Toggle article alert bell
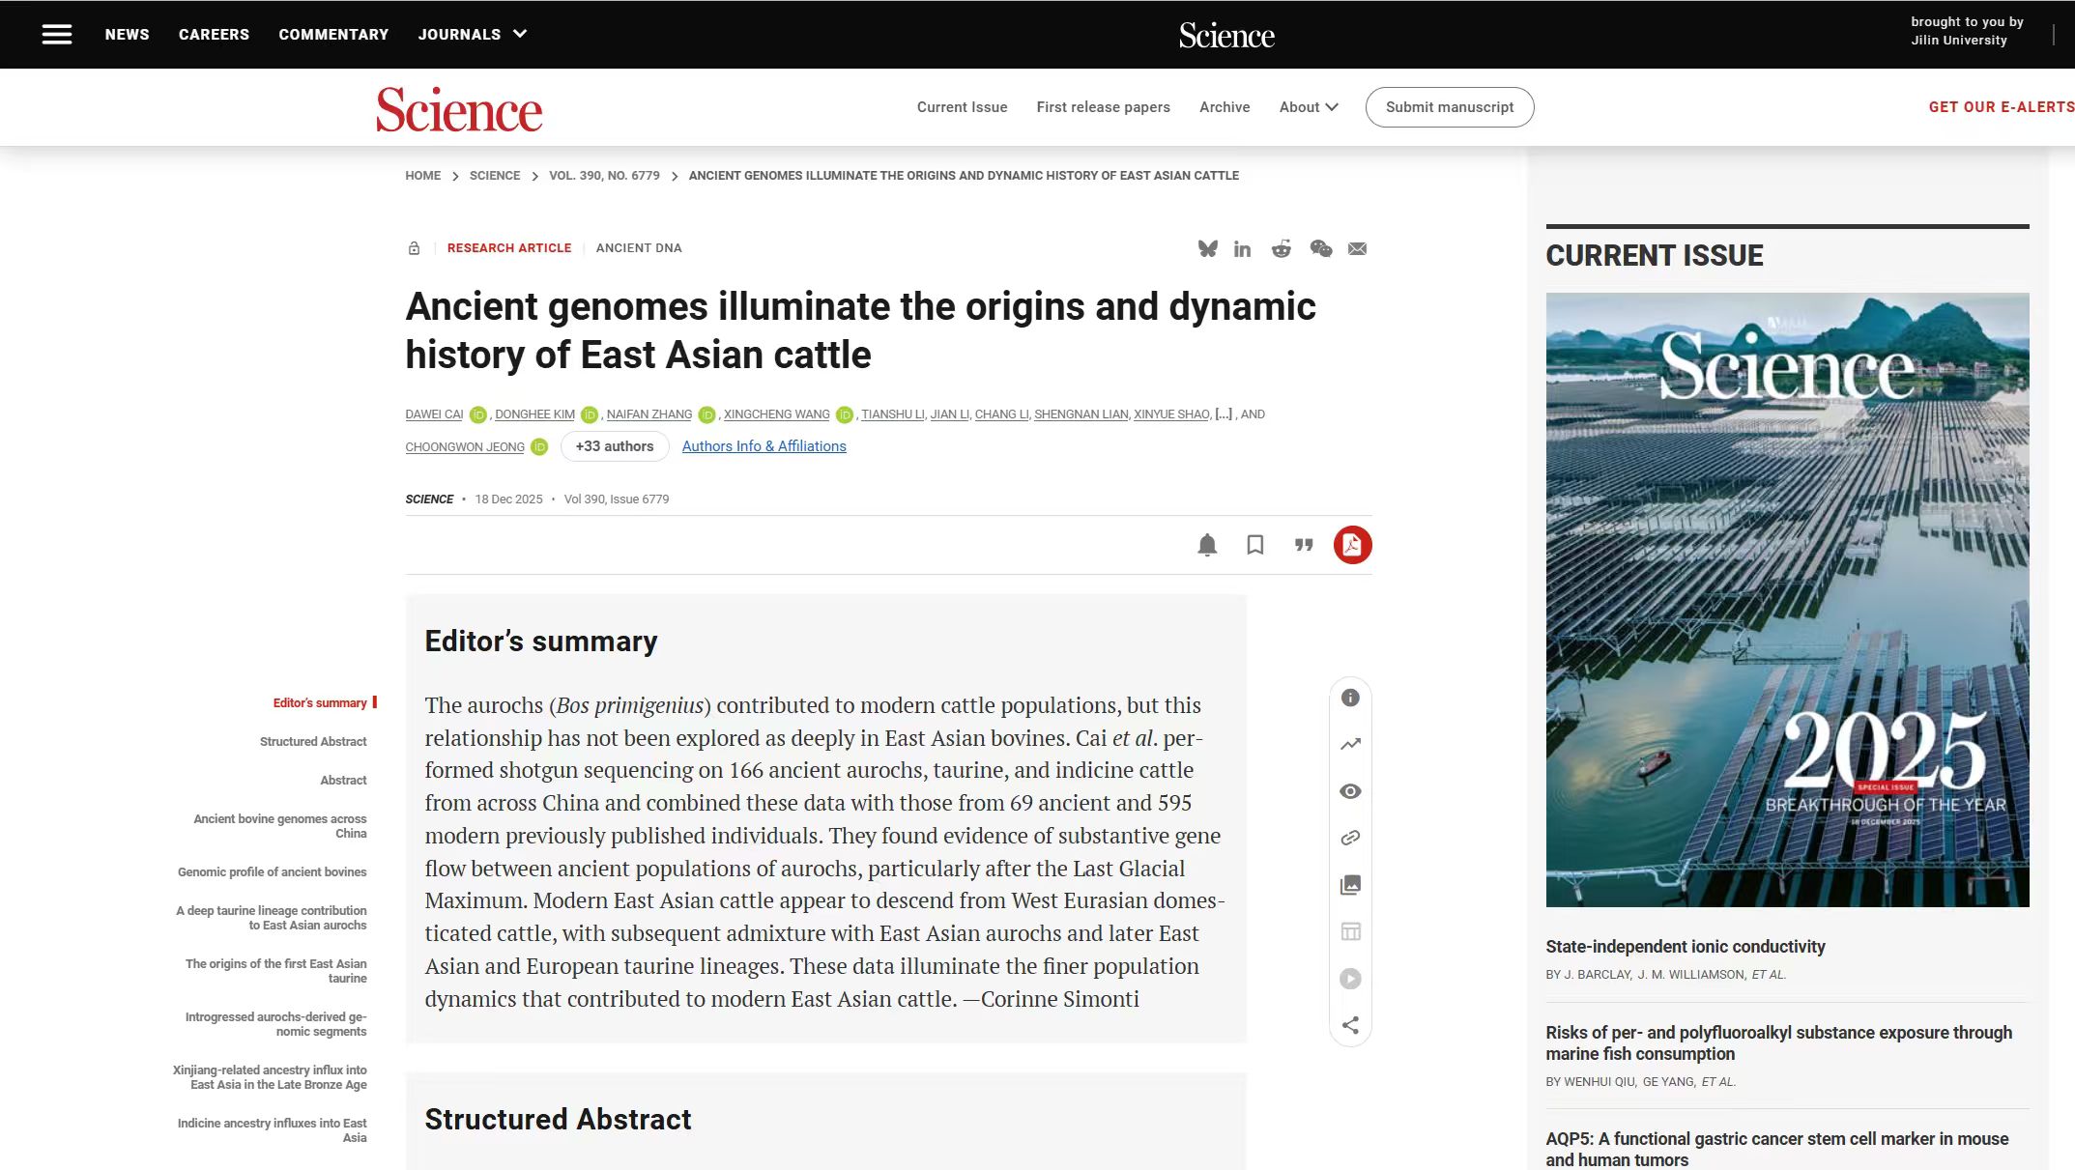The height and width of the screenshot is (1170, 2075). pos(1207,545)
